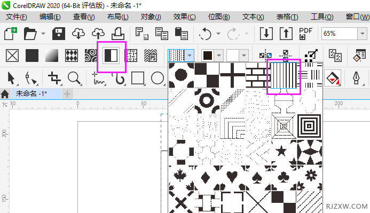Select the PostScript fill option
Image resolution: width=370 pixels, height=213 pixels.
click(x=151, y=56)
